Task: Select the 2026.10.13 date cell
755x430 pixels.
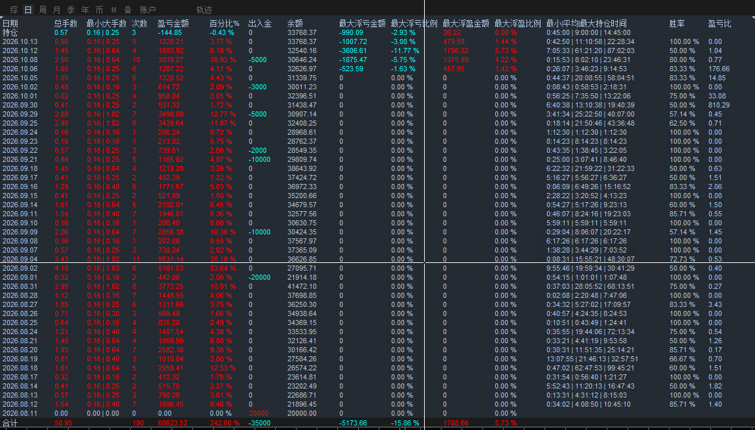Action: 19,42
